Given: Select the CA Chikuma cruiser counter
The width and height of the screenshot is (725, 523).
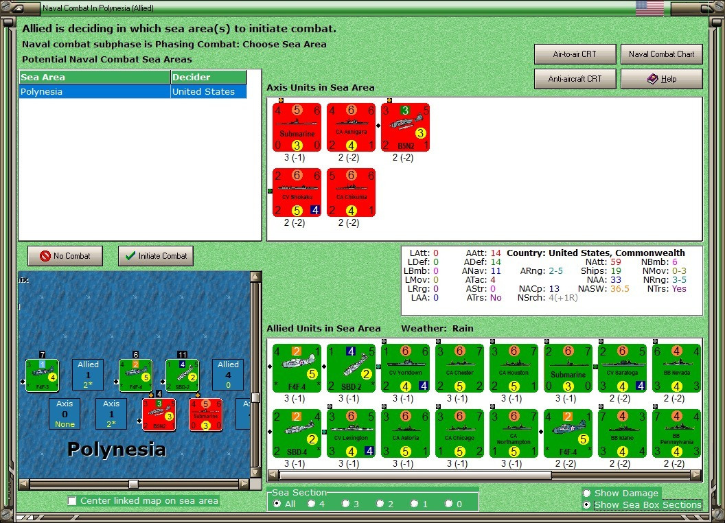Looking at the screenshot, I should pos(351,193).
